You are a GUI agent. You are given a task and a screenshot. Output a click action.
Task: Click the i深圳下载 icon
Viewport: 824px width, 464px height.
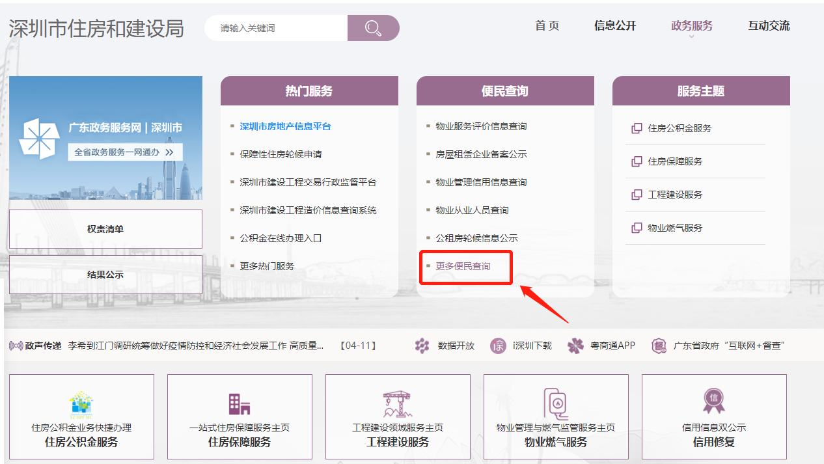point(498,346)
